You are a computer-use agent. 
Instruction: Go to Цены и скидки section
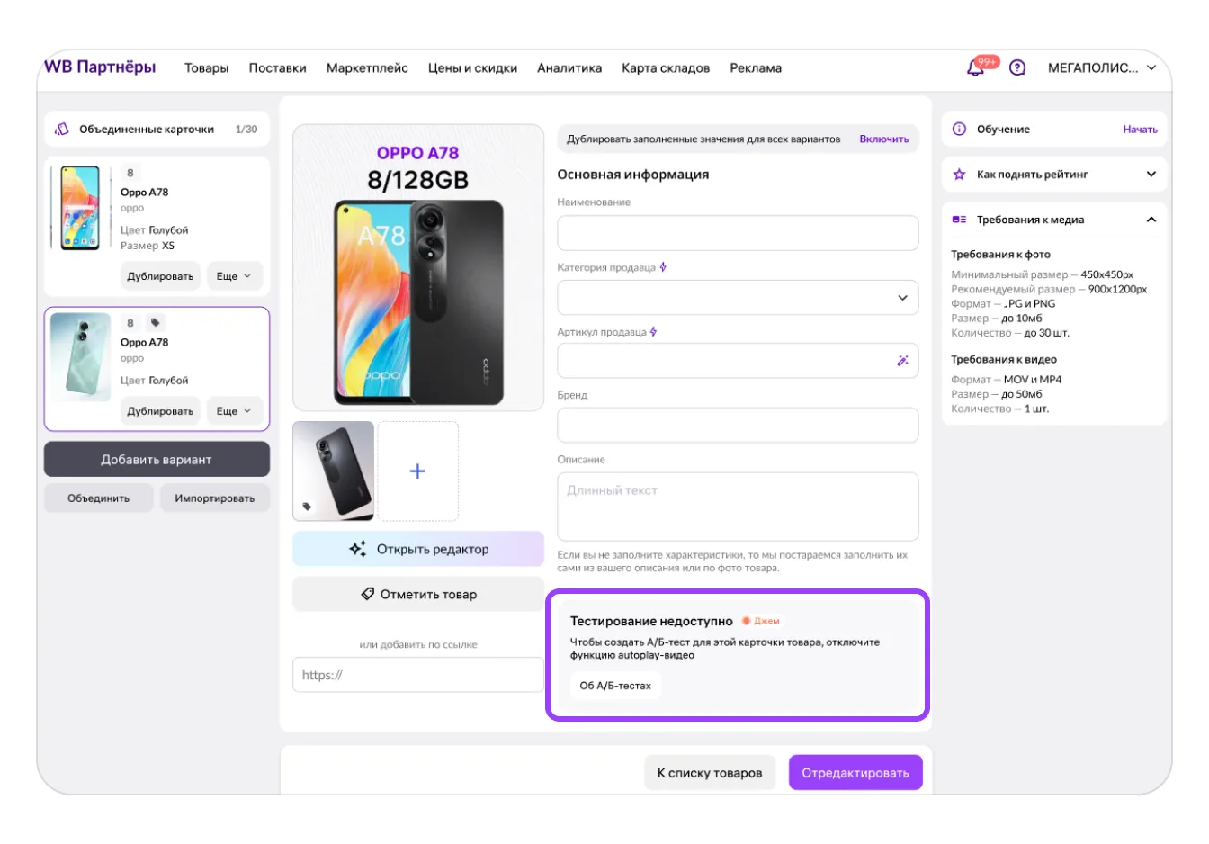click(472, 68)
